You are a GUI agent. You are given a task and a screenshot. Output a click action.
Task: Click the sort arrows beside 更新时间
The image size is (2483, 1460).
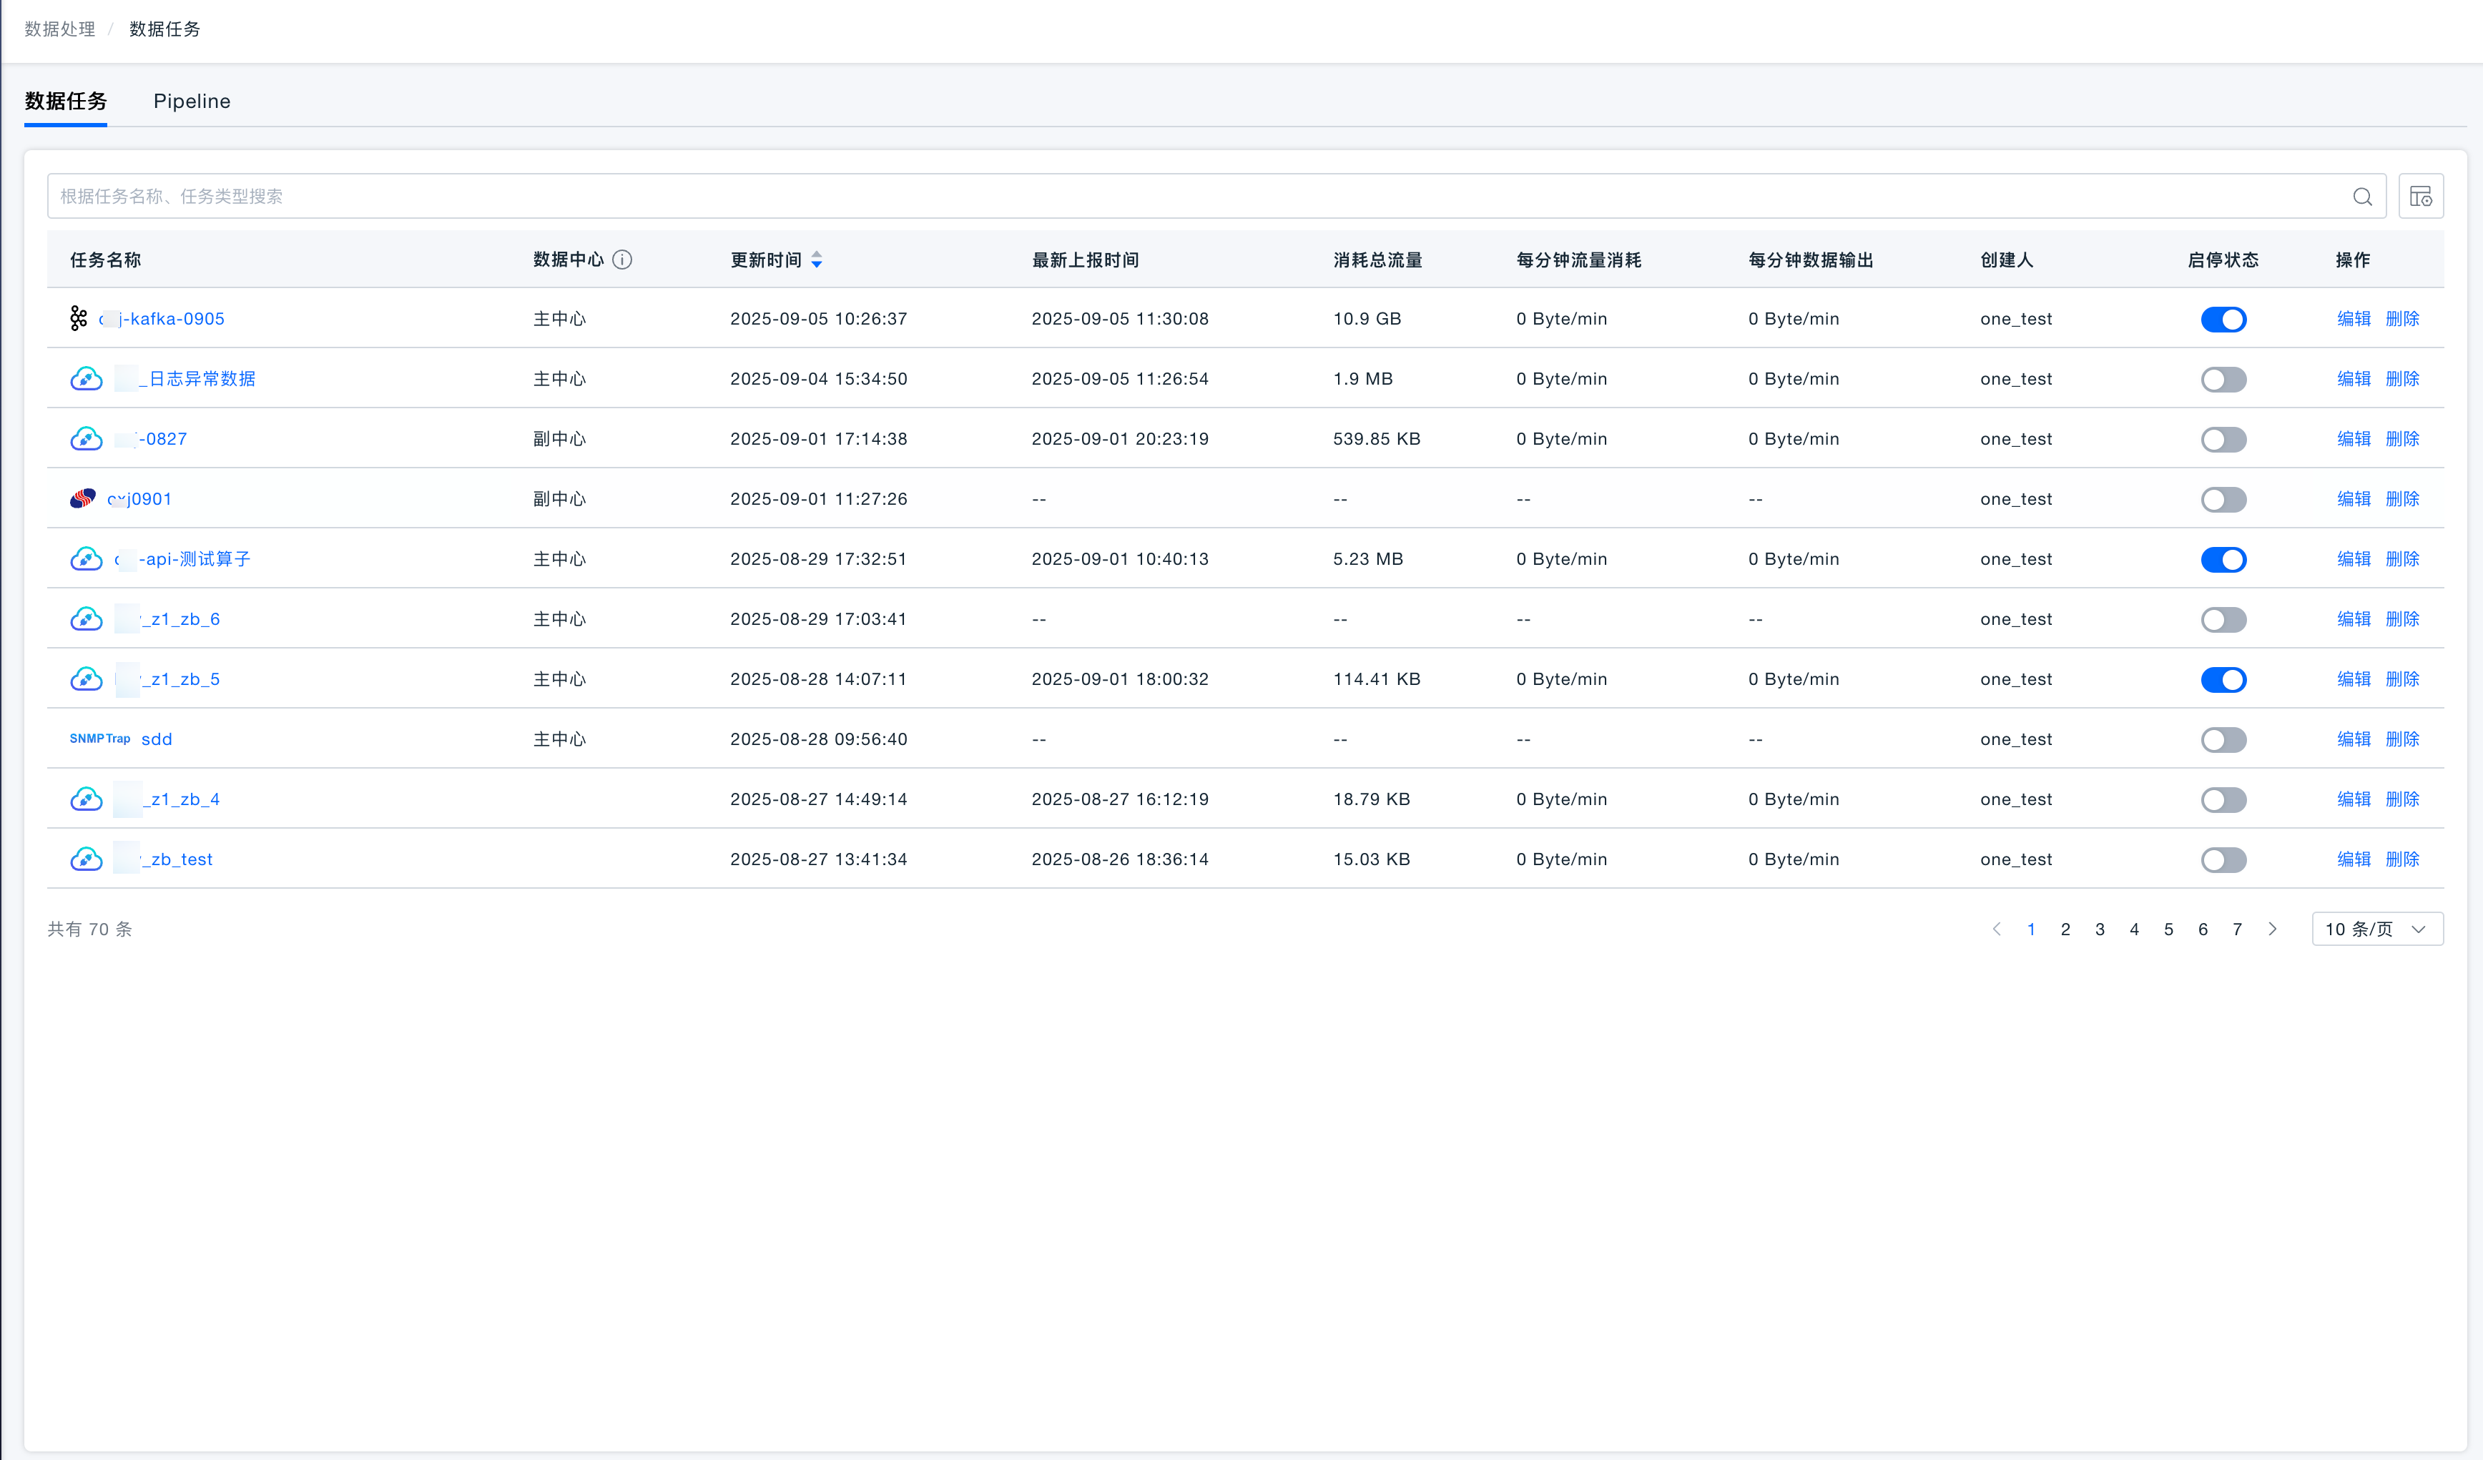click(816, 260)
